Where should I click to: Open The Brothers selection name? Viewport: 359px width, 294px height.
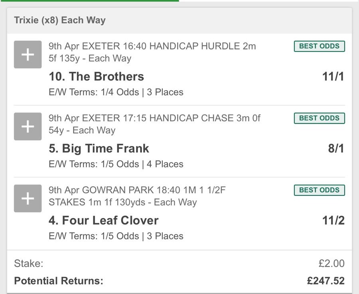tap(96, 77)
